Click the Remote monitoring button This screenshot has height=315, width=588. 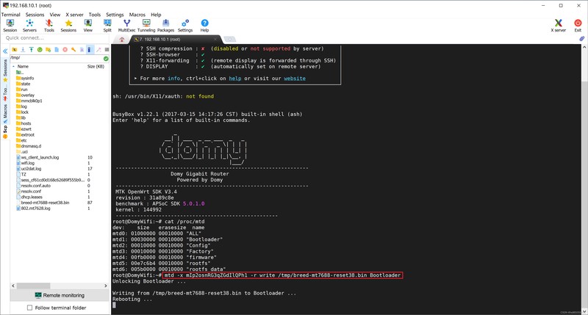pyautogui.click(x=60, y=295)
